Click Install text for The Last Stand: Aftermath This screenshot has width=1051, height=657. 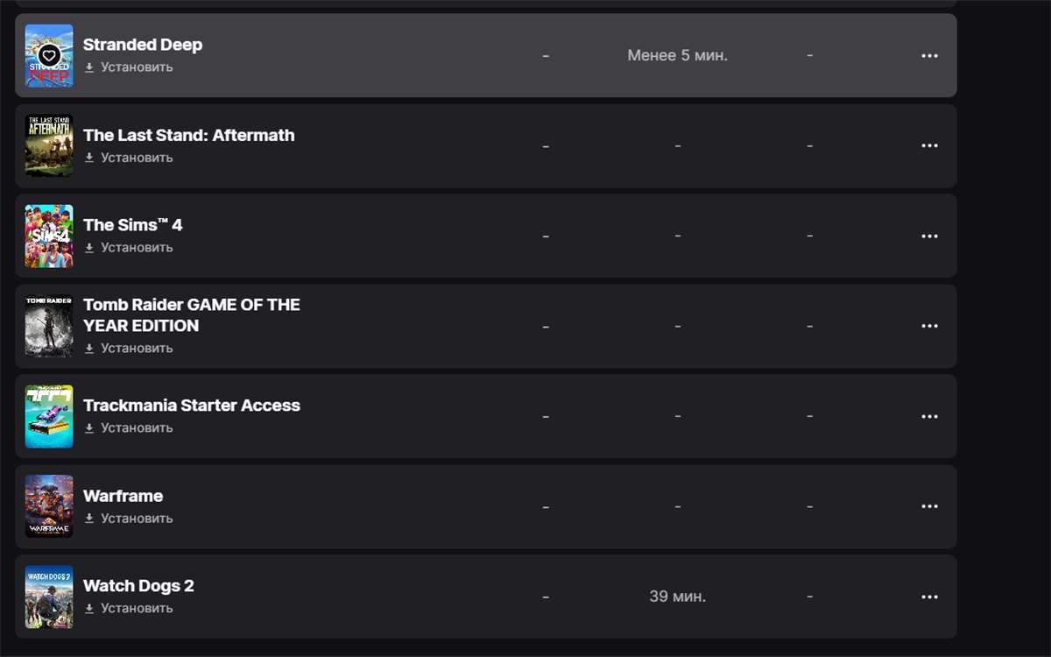[137, 158]
